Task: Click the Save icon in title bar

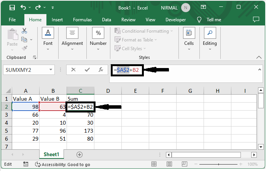Action: 12,7
